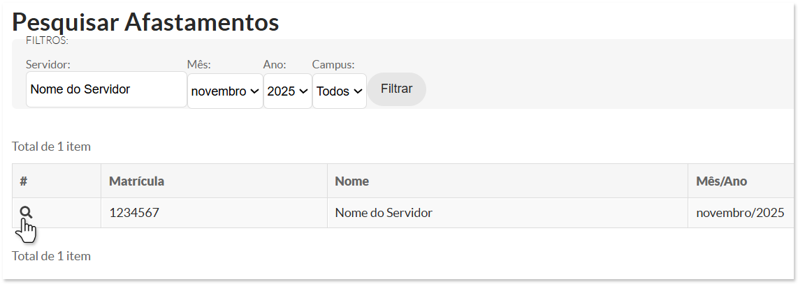The width and height of the screenshot is (798, 284).
Task: Click the bottom Total de 1 item text
Action: pyautogui.click(x=51, y=255)
